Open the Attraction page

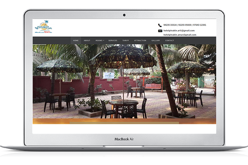pos(140,40)
